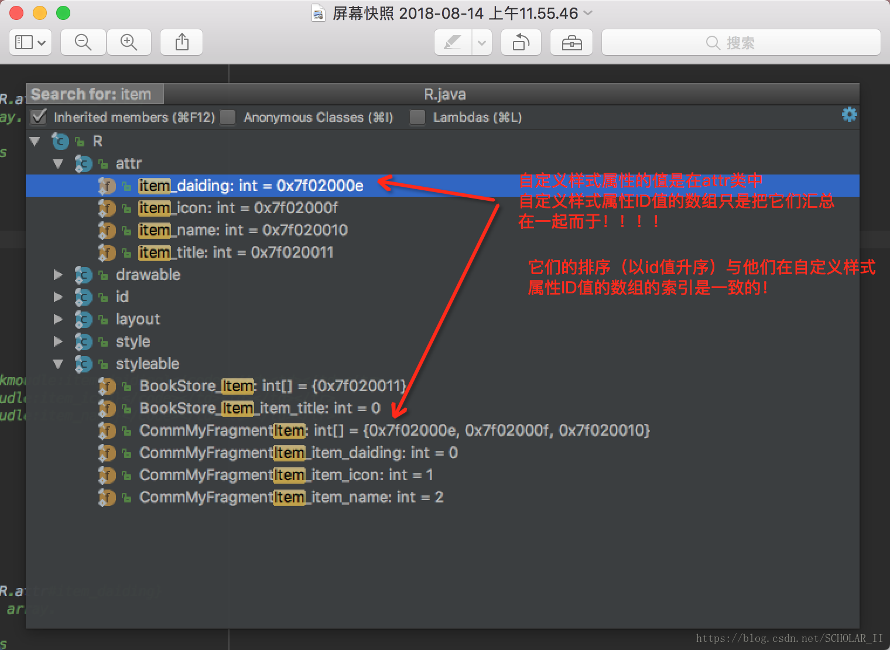Viewport: 890px width, 650px height.
Task: Select CommMyFragmentItem_item_daiding: int = 0
Action: point(299,453)
